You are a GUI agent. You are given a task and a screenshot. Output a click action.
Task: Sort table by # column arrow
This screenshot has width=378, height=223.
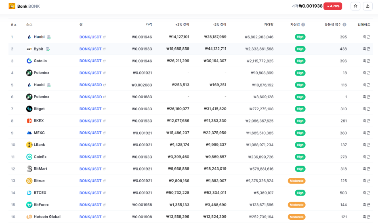coord(15,25)
